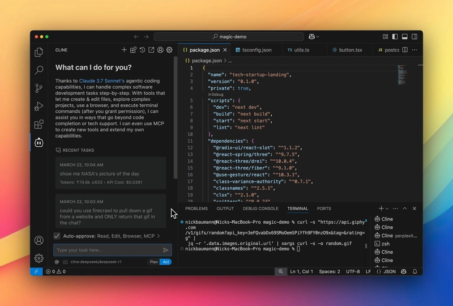Switch Cline to Act mode
The height and width of the screenshot is (306, 453).
pyautogui.click(x=166, y=262)
